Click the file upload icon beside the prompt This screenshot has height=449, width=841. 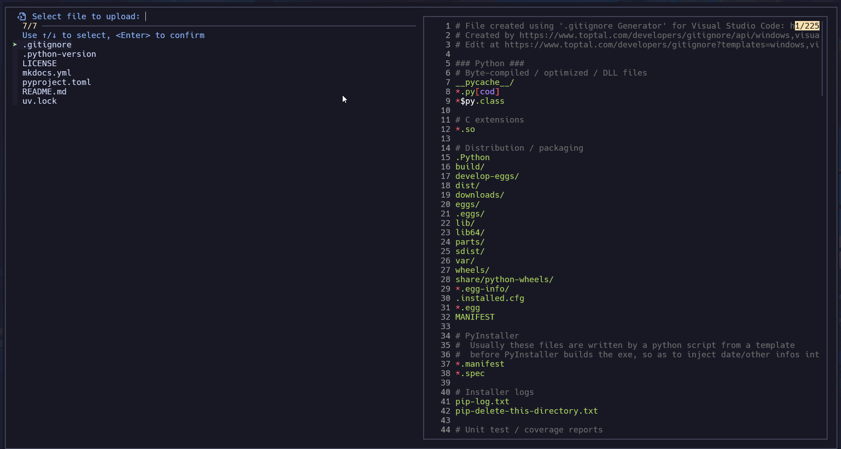[21, 17]
